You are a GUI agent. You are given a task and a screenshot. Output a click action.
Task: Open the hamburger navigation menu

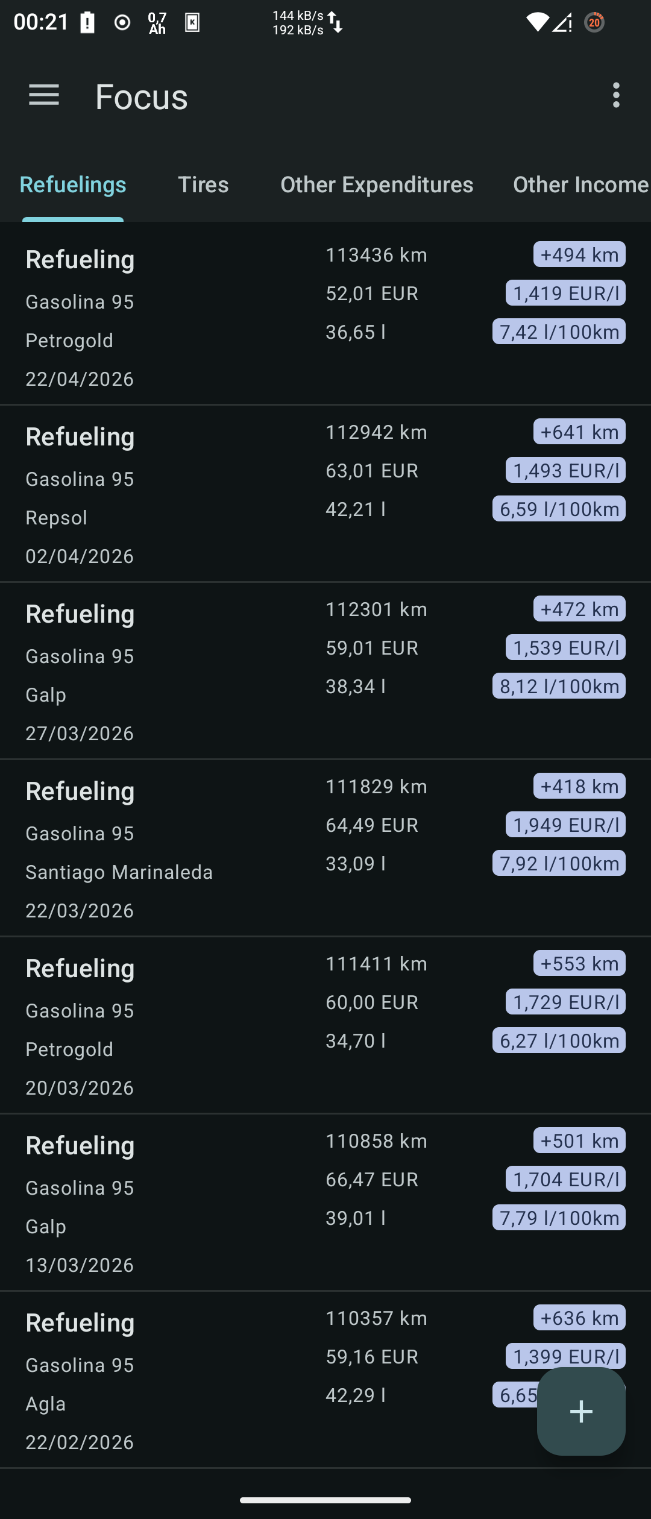point(44,95)
